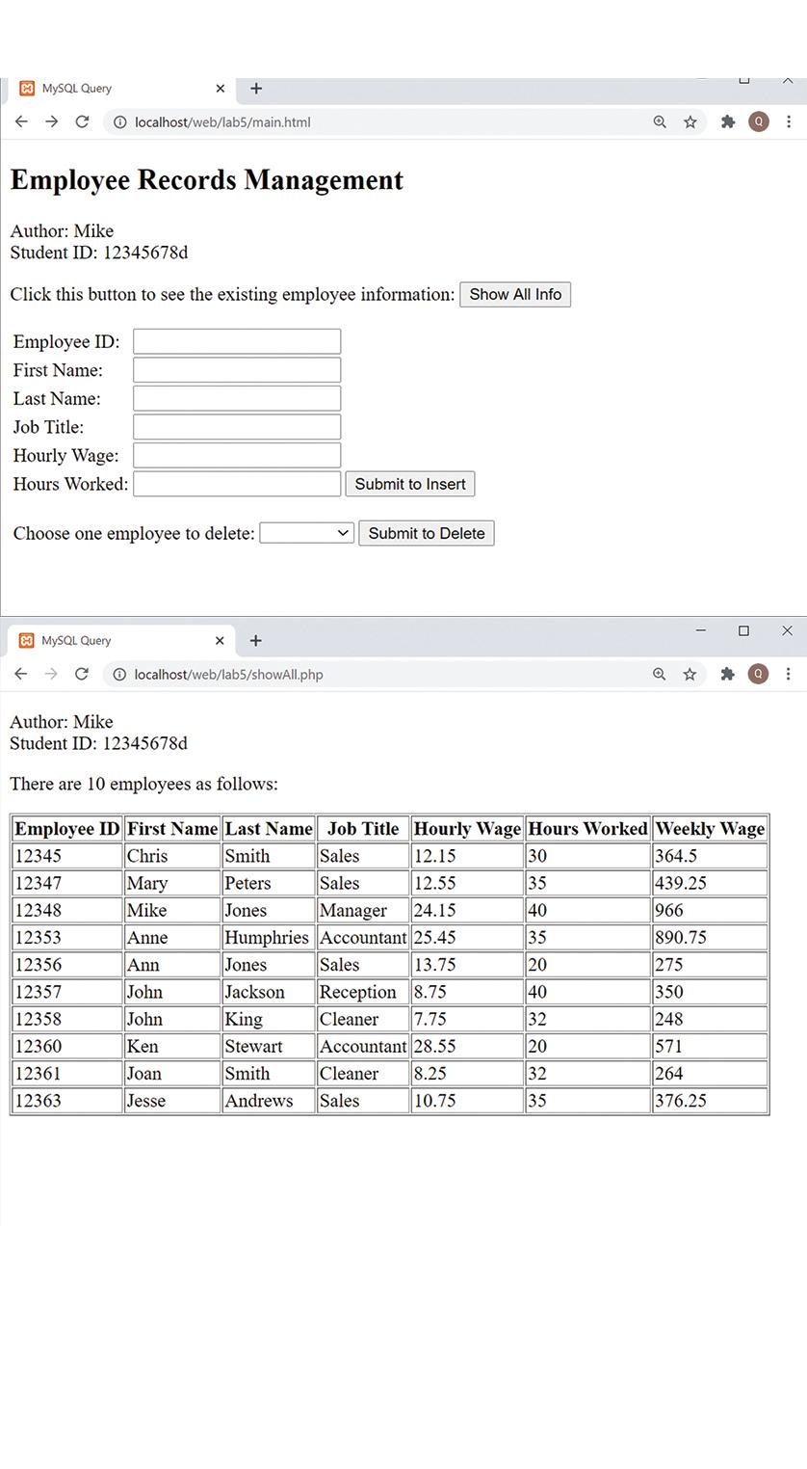Focus the Job Title input field

pyautogui.click(x=237, y=427)
